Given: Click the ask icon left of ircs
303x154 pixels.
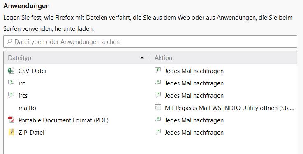Looking at the screenshot, I should tap(11, 95).
